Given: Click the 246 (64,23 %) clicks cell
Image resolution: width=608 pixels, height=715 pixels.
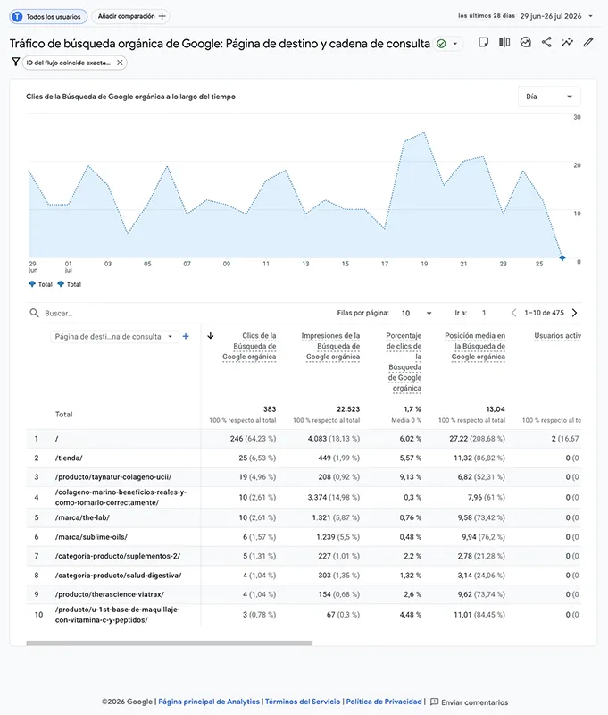Looking at the screenshot, I should coord(253,439).
